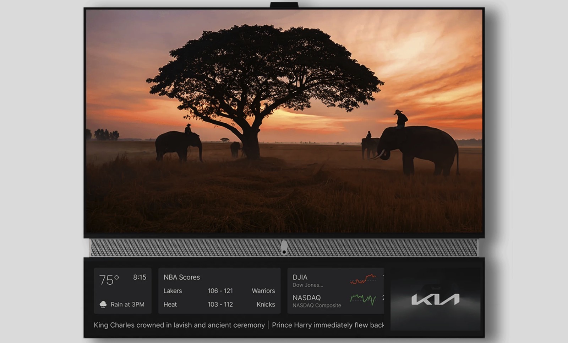Click the soundbar center sensor
The image size is (568, 343).
point(284,248)
